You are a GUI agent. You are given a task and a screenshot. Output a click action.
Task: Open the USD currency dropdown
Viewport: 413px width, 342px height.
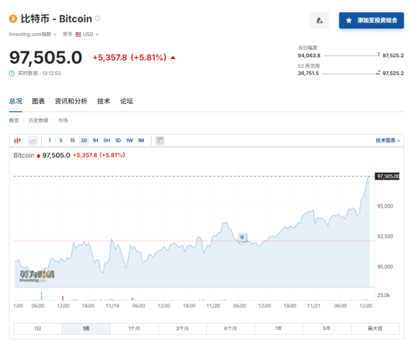(87, 34)
